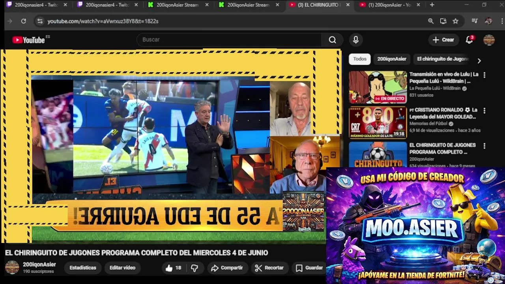
Task: Open YouTube notifications bell
Action: pos(469,39)
